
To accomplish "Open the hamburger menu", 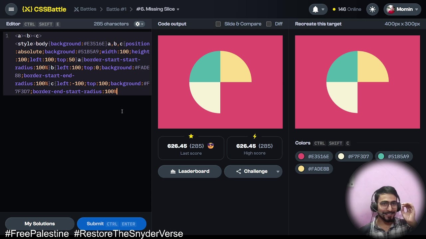I will point(11,9).
